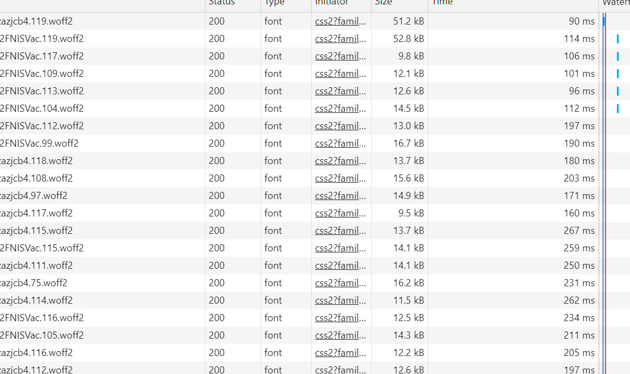This screenshot has height=374, width=630.
Task: Select the 2FNISVac.119.woff2 request row
Action: pos(42,39)
